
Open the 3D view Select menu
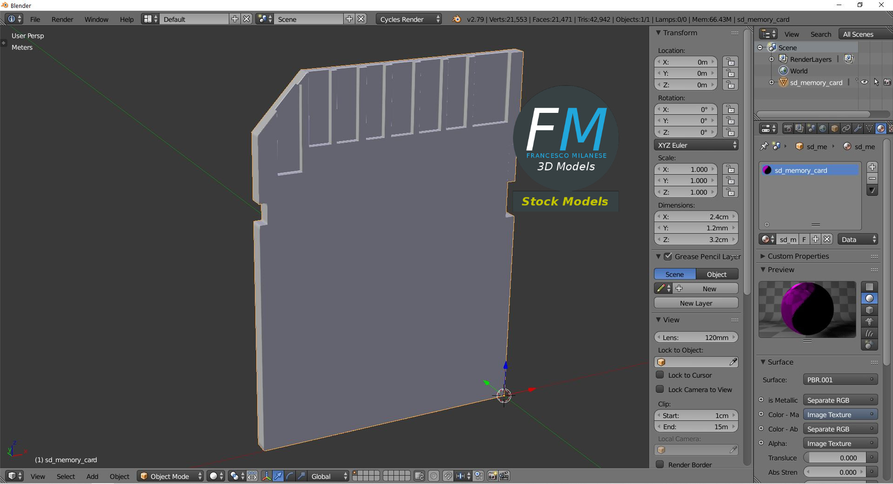click(x=66, y=476)
